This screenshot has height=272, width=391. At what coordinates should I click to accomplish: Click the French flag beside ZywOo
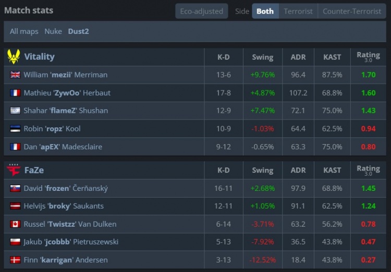click(x=15, y=93)
